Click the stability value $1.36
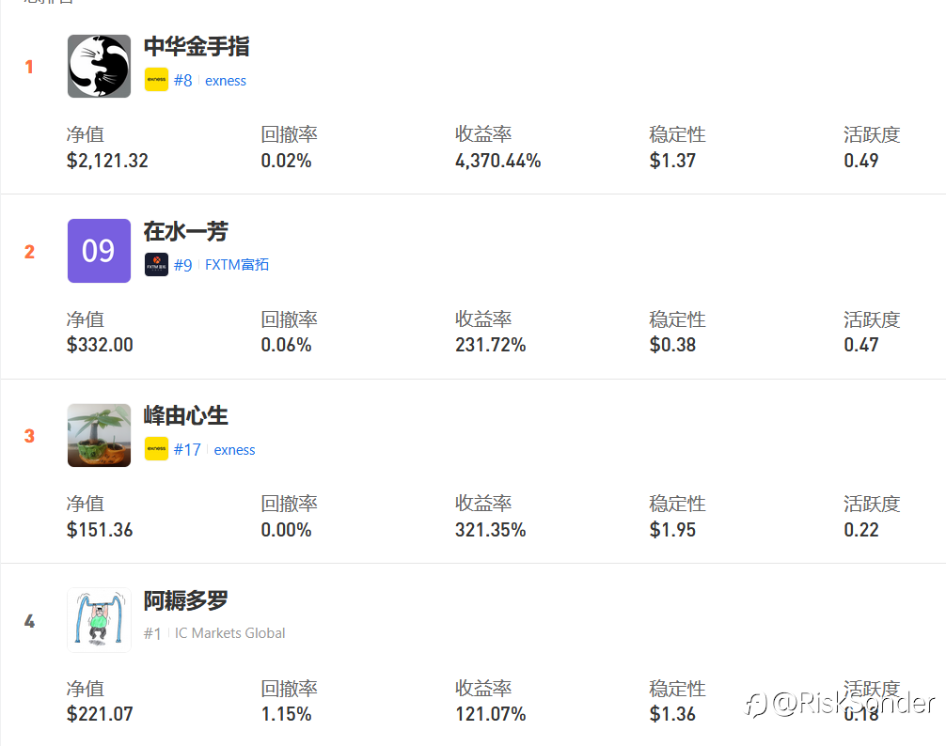The image size is (946, 746). pos(672,714)
